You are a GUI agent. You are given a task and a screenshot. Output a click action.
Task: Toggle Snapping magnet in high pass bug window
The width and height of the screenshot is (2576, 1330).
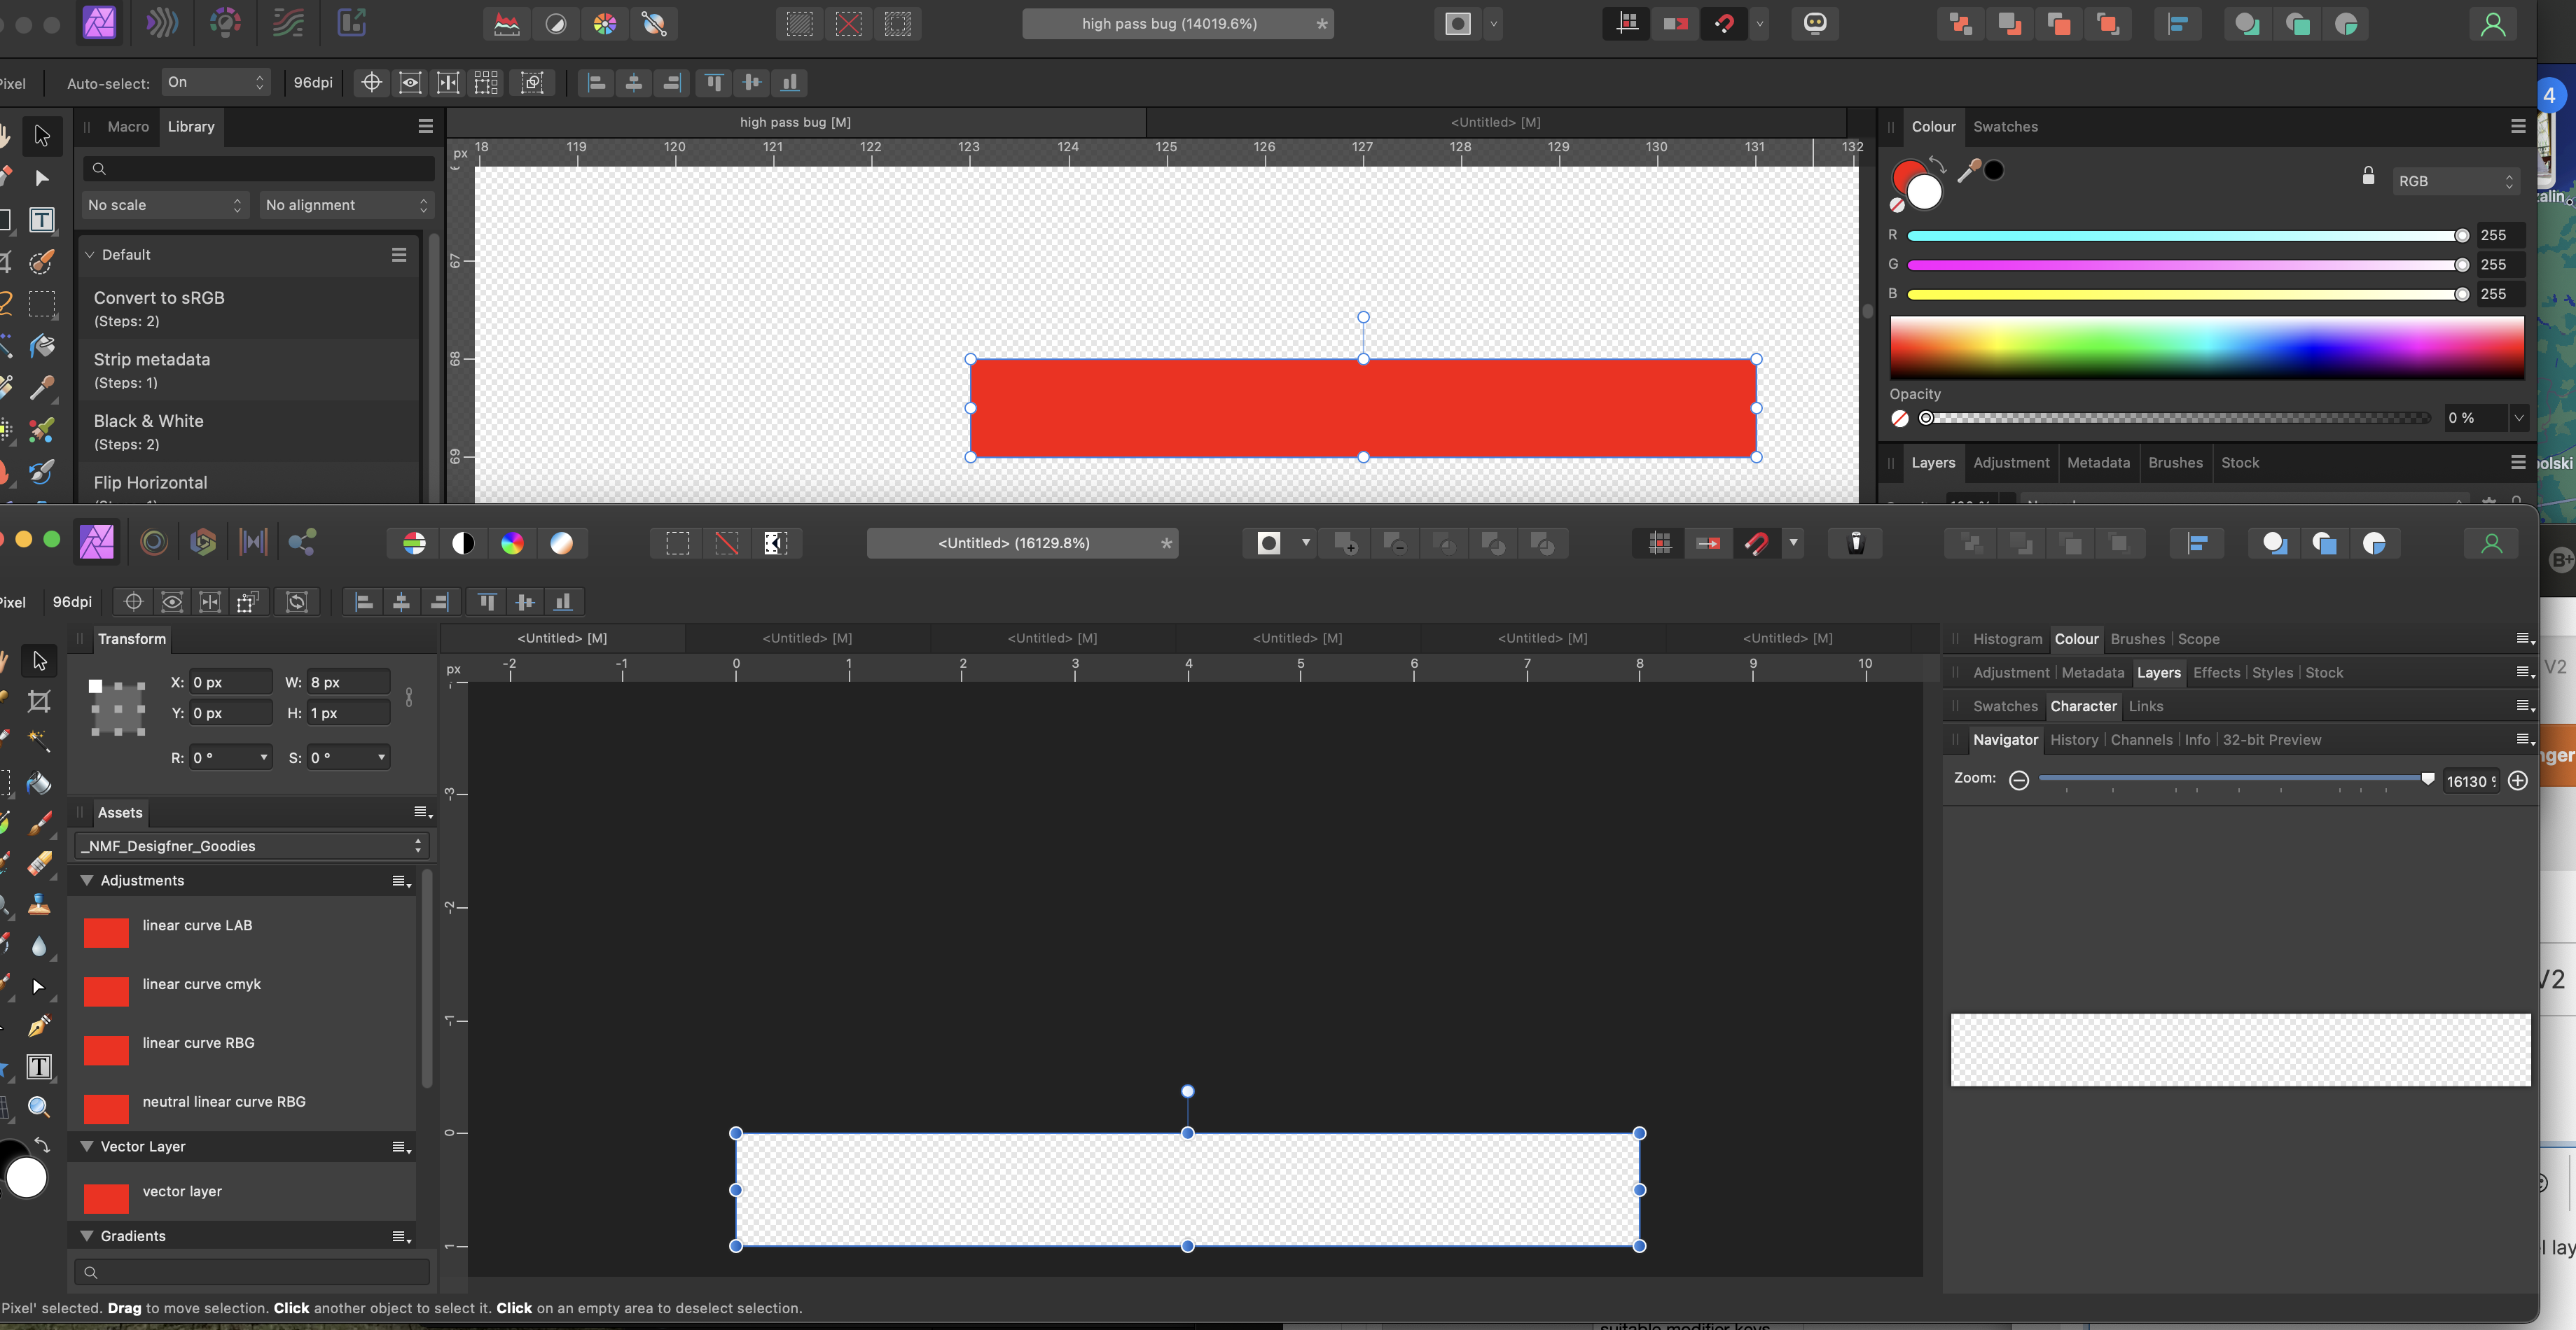(1725, 24)
